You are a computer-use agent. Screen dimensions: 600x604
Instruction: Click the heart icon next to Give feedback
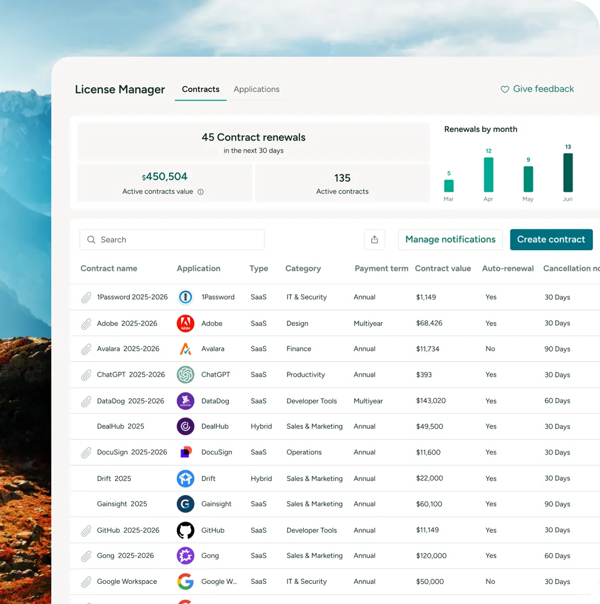505,89
